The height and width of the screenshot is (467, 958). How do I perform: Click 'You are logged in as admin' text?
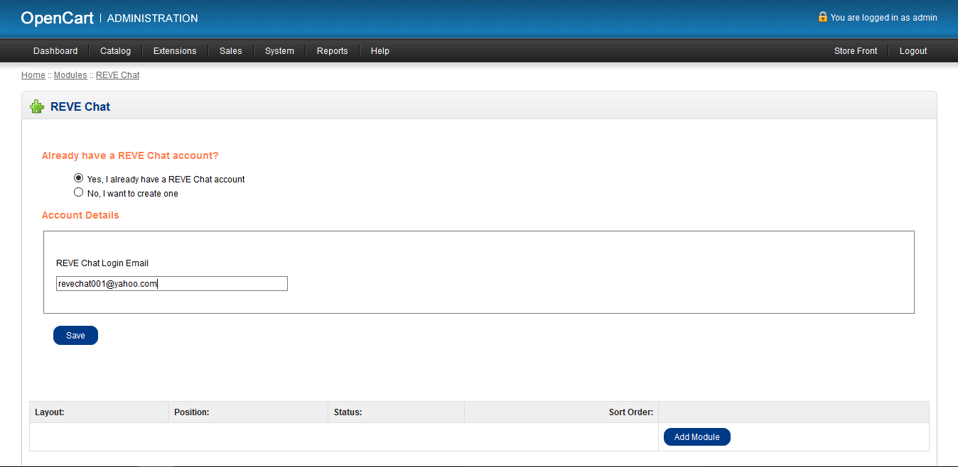pyautogui.click(x=884, y=18)
